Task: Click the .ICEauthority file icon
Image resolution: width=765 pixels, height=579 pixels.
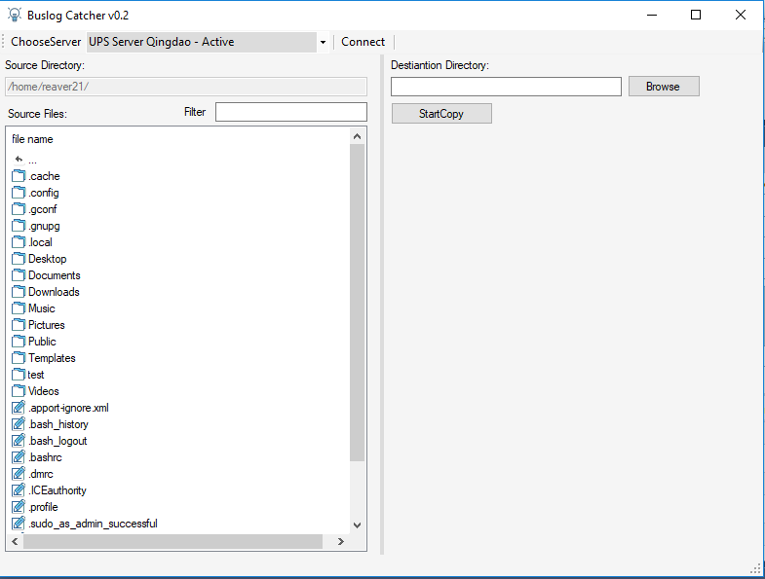Action: coord(19,490)
